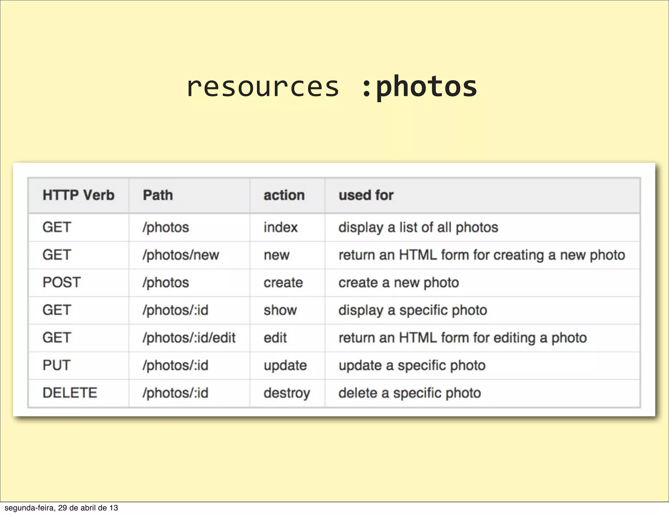Click the 'resources :photos' slide title
The image size is (669, 515).
tap(332, 87)
